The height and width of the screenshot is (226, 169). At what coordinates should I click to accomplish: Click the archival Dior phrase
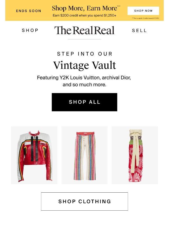coord(116,78)
